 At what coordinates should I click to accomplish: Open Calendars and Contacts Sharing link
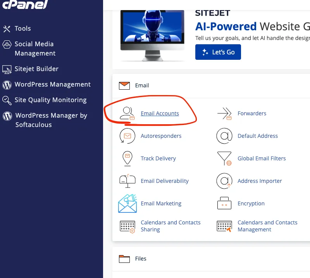click(x=170, y=226)
